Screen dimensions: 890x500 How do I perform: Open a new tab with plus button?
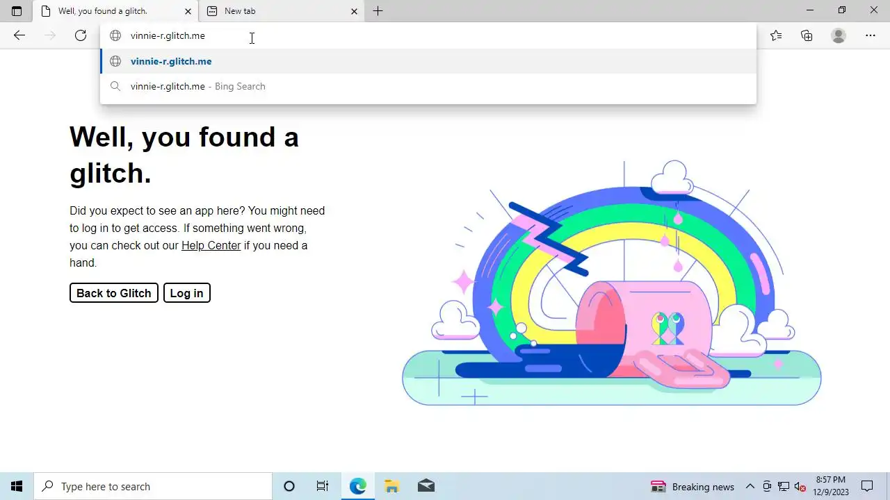tap(378, 11)
